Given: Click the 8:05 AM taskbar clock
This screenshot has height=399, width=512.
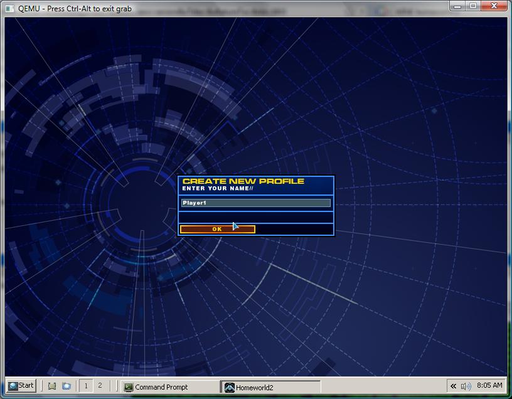Looking at the screenshot, I should pyautogui.click(x=489, y=385).
